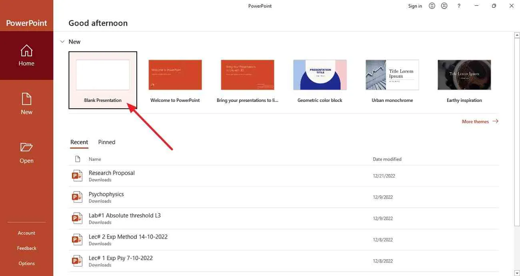The image size is (520, 276).
Task: Send a smile feedback face icon
Action: 432,6
